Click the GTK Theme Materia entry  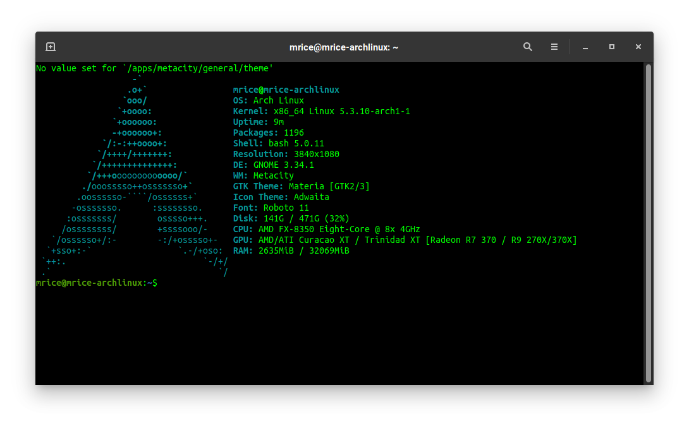tap(301, 186)
